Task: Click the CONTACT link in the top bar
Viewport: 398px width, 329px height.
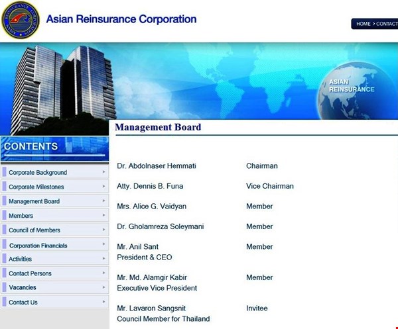Action: point(387,24)
